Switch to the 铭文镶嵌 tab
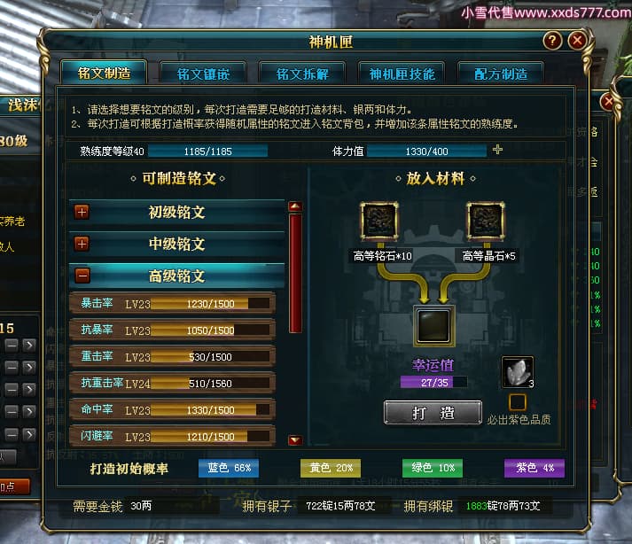The width and height of the screenshot is (632, 544). tap(203, 74)
